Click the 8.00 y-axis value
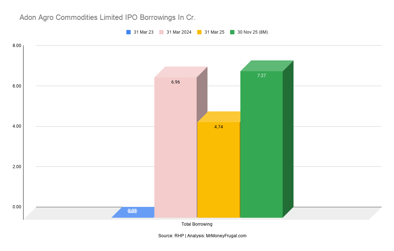This screenshot has height=251, width=394. tap(17, 46)
